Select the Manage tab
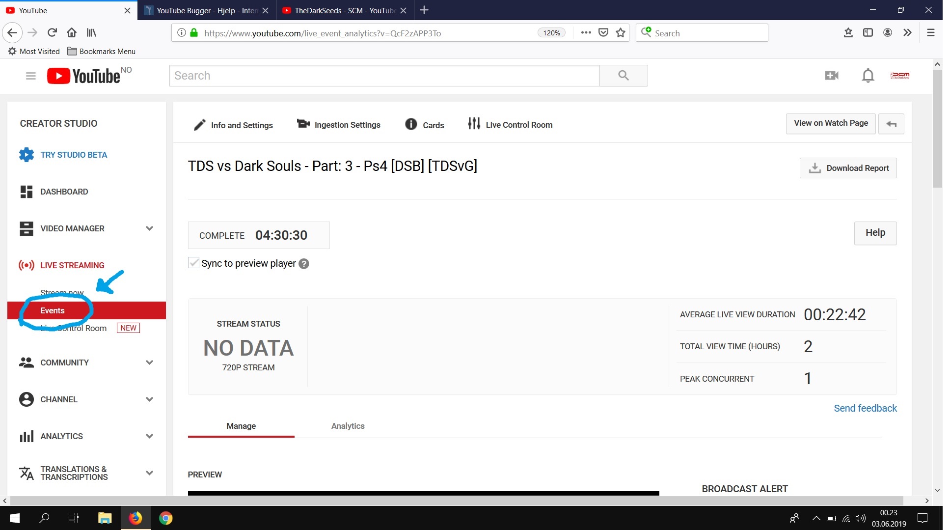950x530 pixels. pos(241,426)
